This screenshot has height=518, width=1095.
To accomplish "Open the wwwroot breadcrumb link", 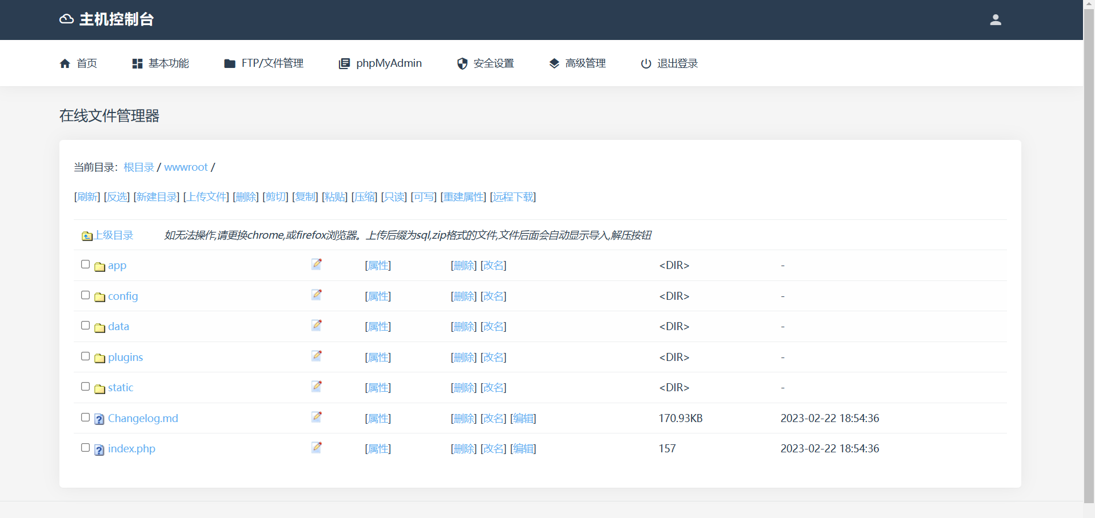I will tap(186, 167).
